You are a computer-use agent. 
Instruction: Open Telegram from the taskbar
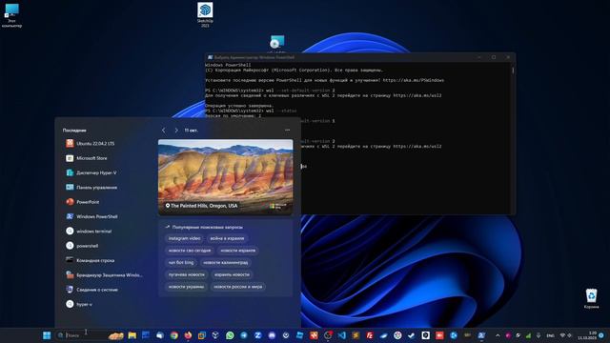[244, 335]
